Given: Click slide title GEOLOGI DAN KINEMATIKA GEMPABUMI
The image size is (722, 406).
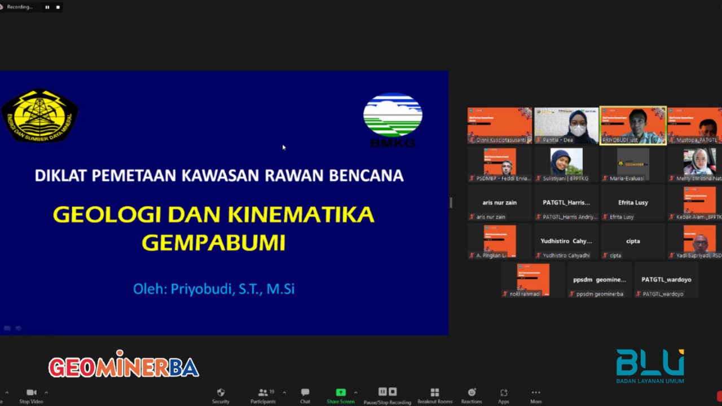Looking at the screenshot, I should click(x=214, y=228).
